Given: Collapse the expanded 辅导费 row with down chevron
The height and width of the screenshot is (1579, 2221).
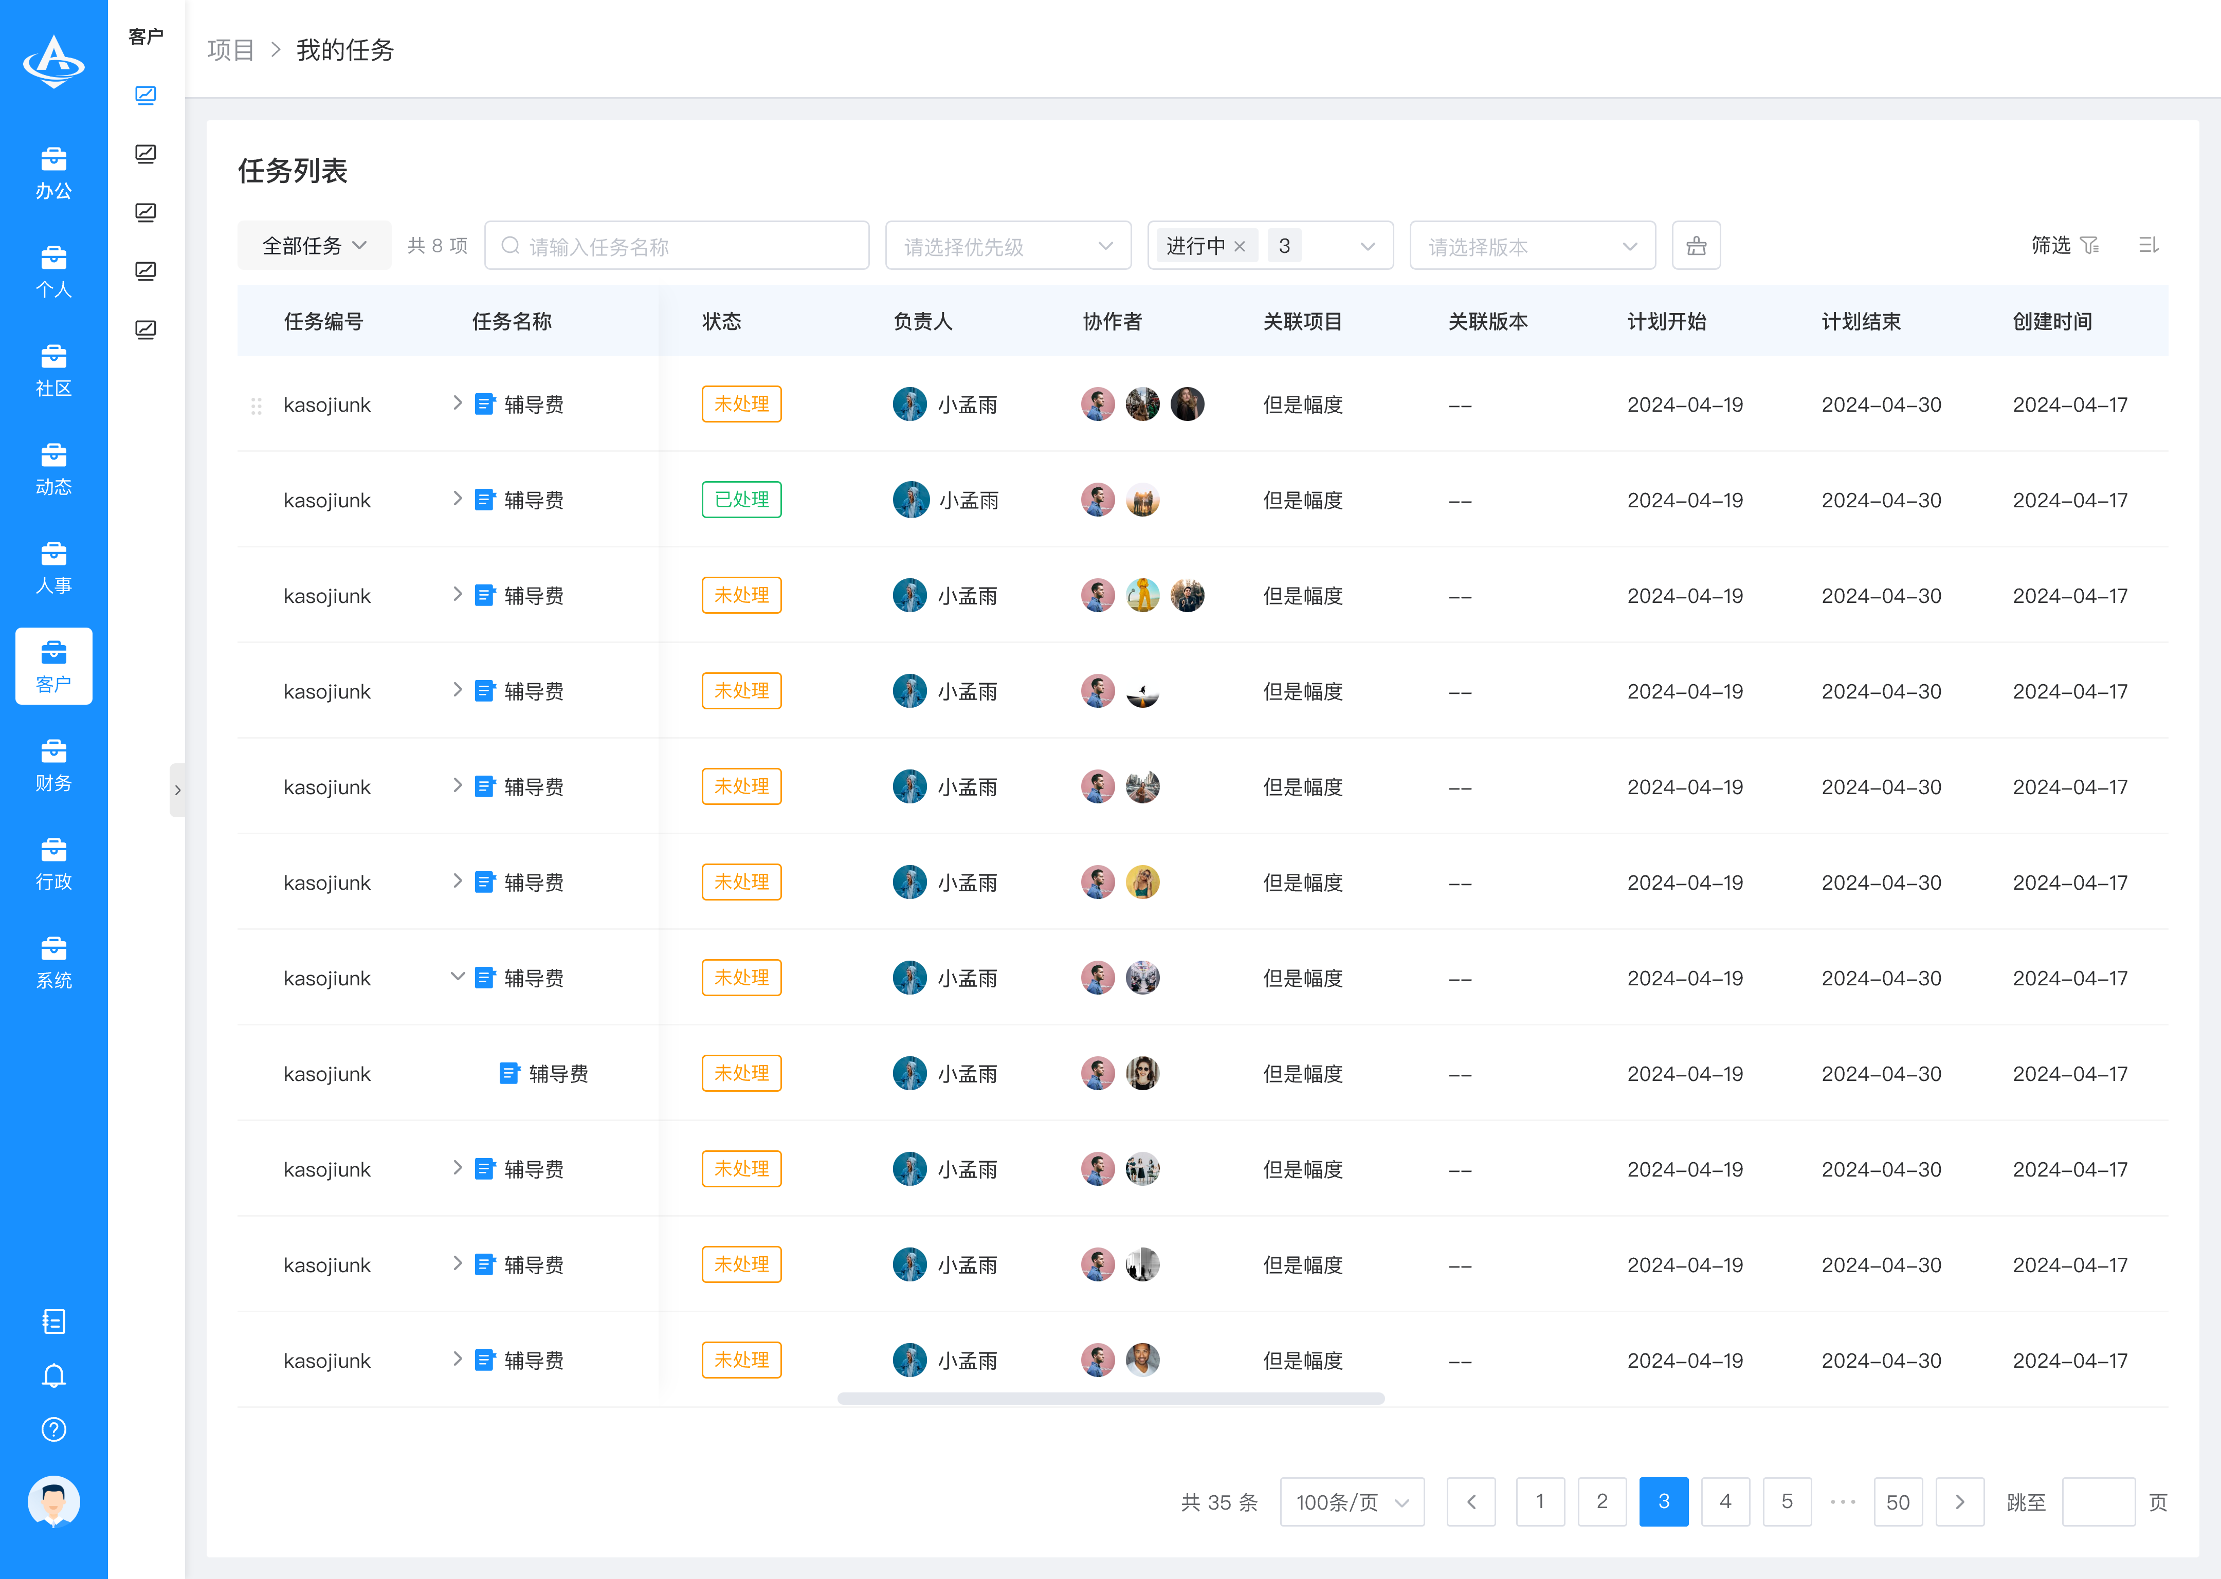Looking at the screenshot, I should 457,977.
